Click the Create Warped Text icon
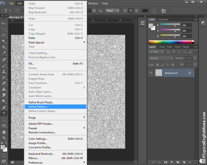 pyautogui.click(x=154, y=11)
